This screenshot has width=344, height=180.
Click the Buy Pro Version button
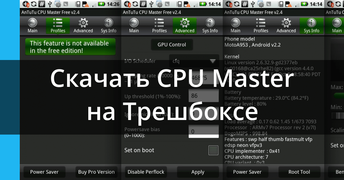tap(96, 172)
